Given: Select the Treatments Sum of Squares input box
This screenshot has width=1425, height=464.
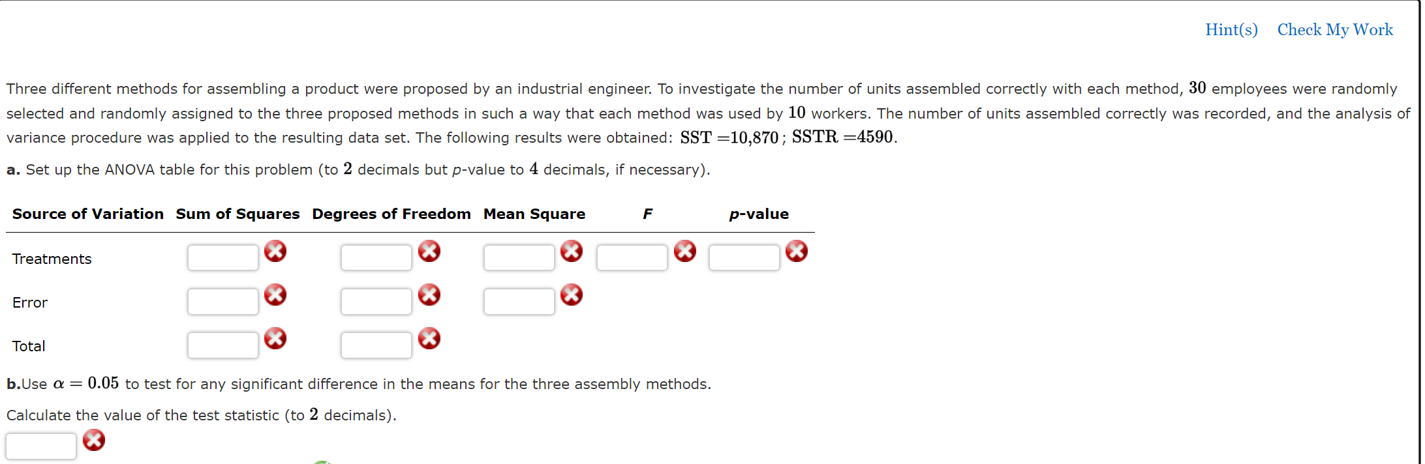Looking at the screenshot, I should tap(222, 257).
